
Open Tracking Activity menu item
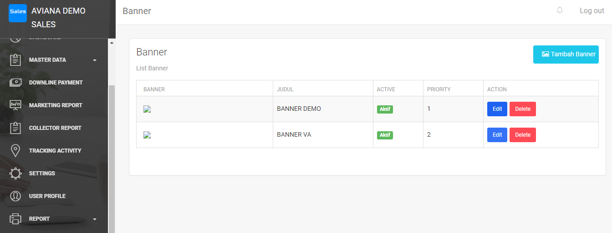pyautogui.click(x=55, y=151)
